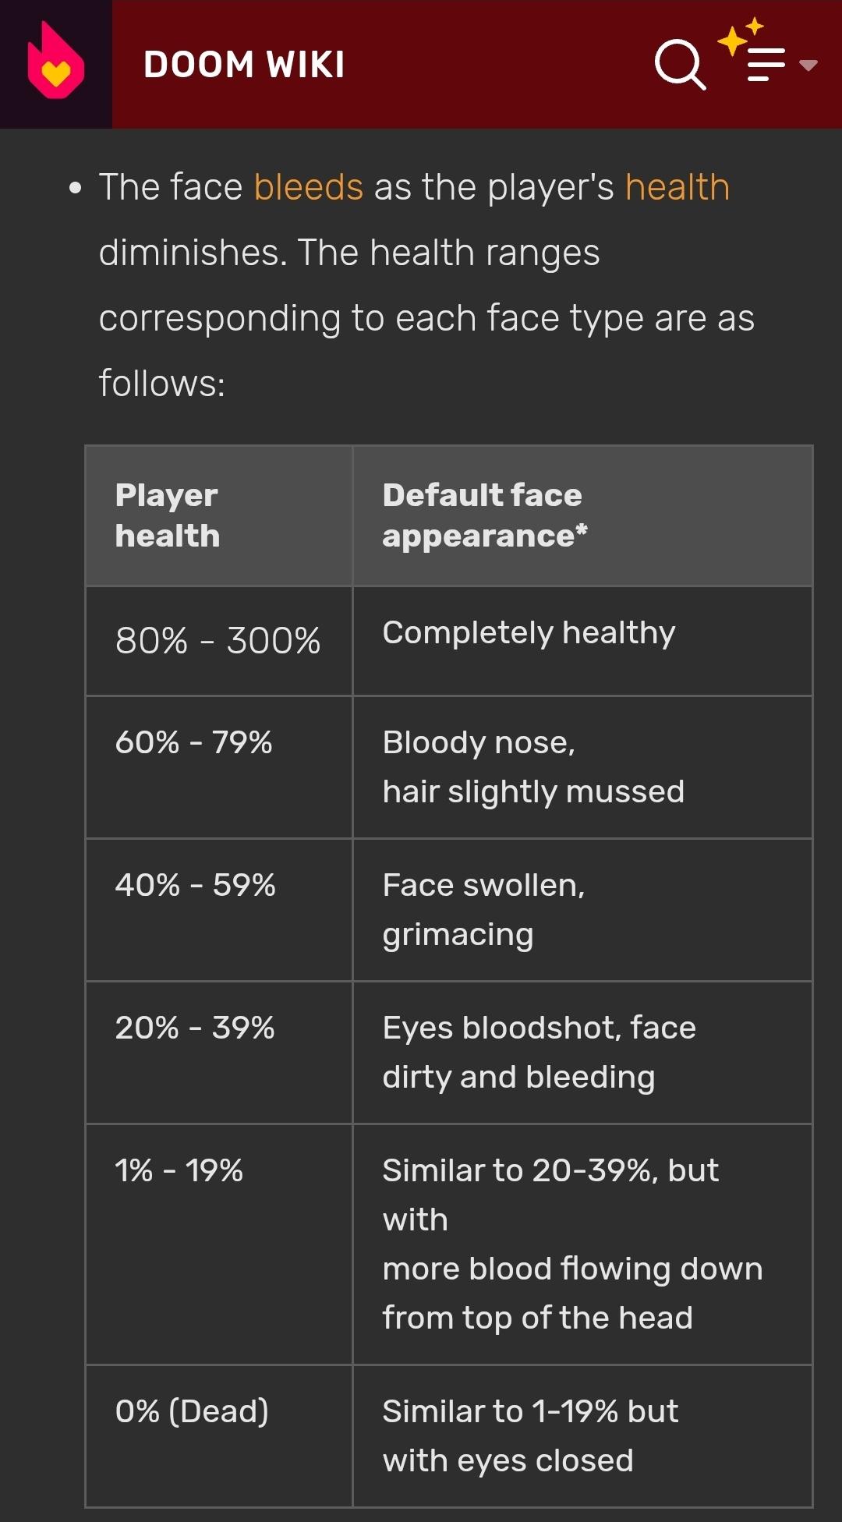Open the orange "health" link
Screen dimensions: 842x1522
tap(677, 188)
